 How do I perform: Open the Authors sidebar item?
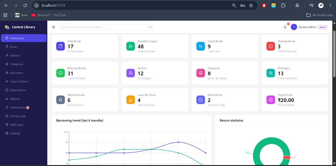(24, 55)
